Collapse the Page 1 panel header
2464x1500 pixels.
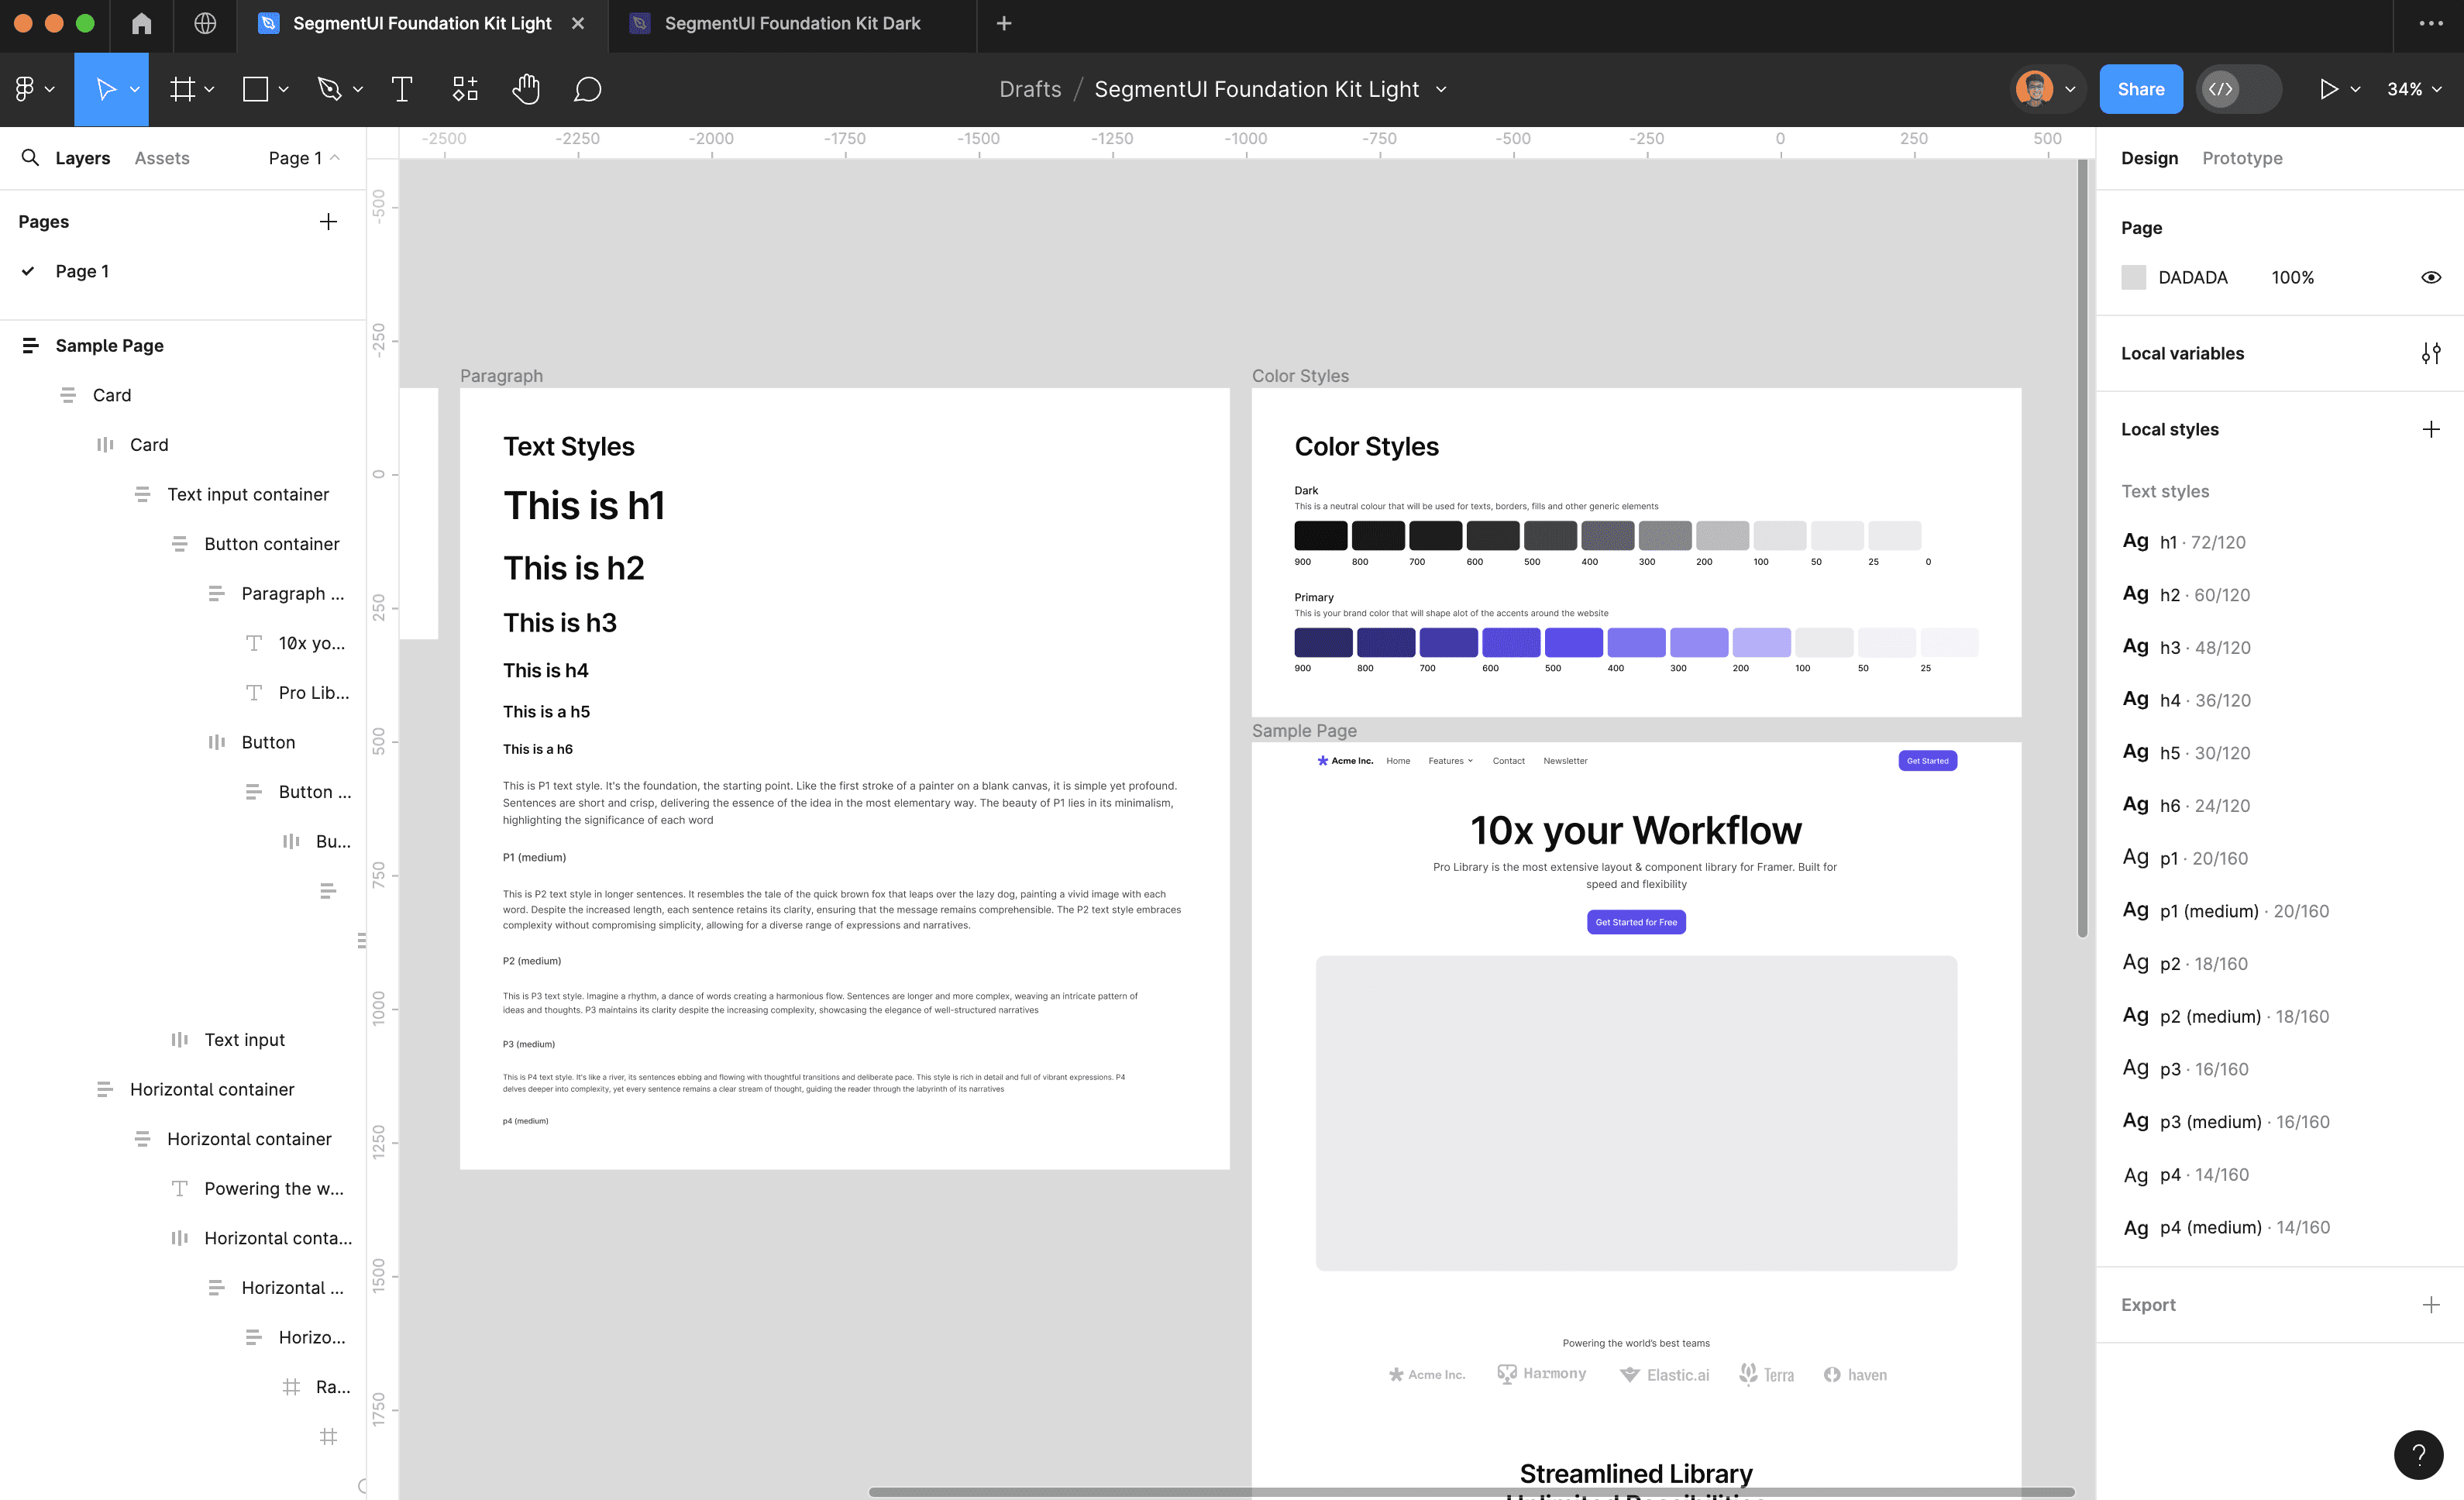pos(336,157)
